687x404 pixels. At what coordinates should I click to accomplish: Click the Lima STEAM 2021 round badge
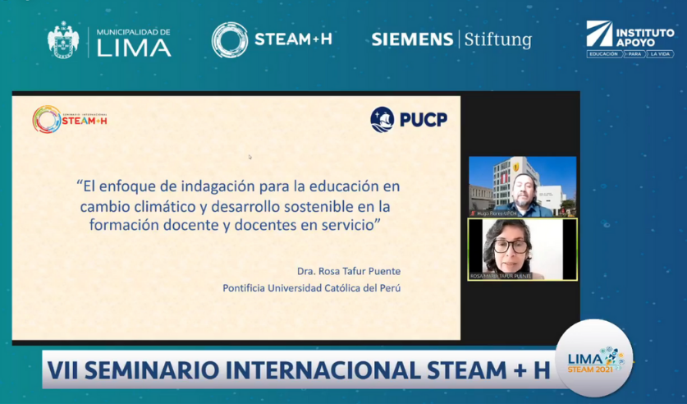coord(594,358)
